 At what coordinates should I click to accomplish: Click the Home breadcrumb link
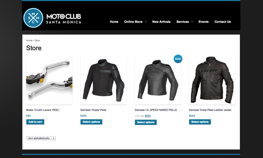29,41
